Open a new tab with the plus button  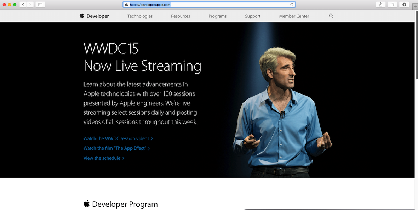(x=415, y=6)
